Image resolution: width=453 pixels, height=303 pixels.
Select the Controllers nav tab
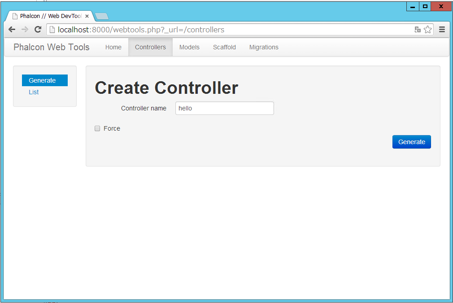click(x=151, y=47)
